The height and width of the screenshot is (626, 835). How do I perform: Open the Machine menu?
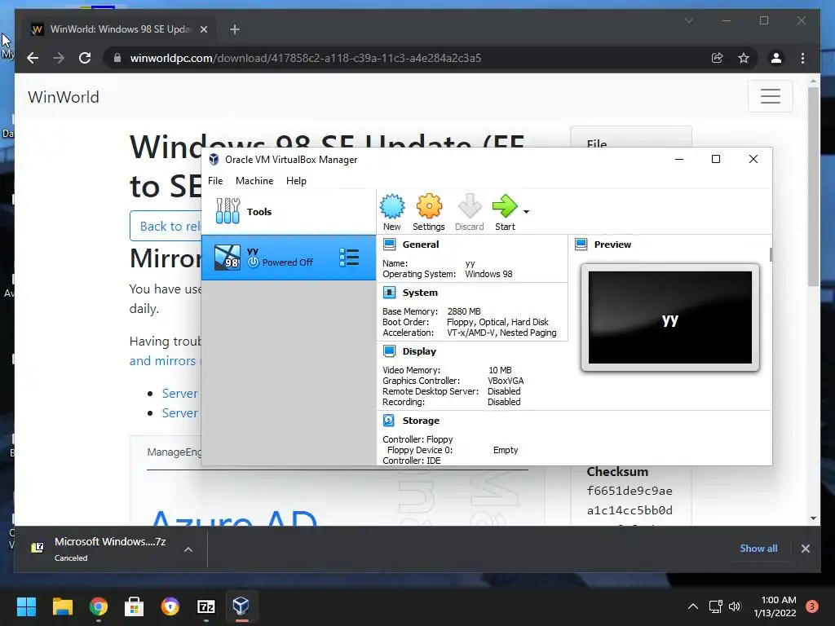[254, 181]
